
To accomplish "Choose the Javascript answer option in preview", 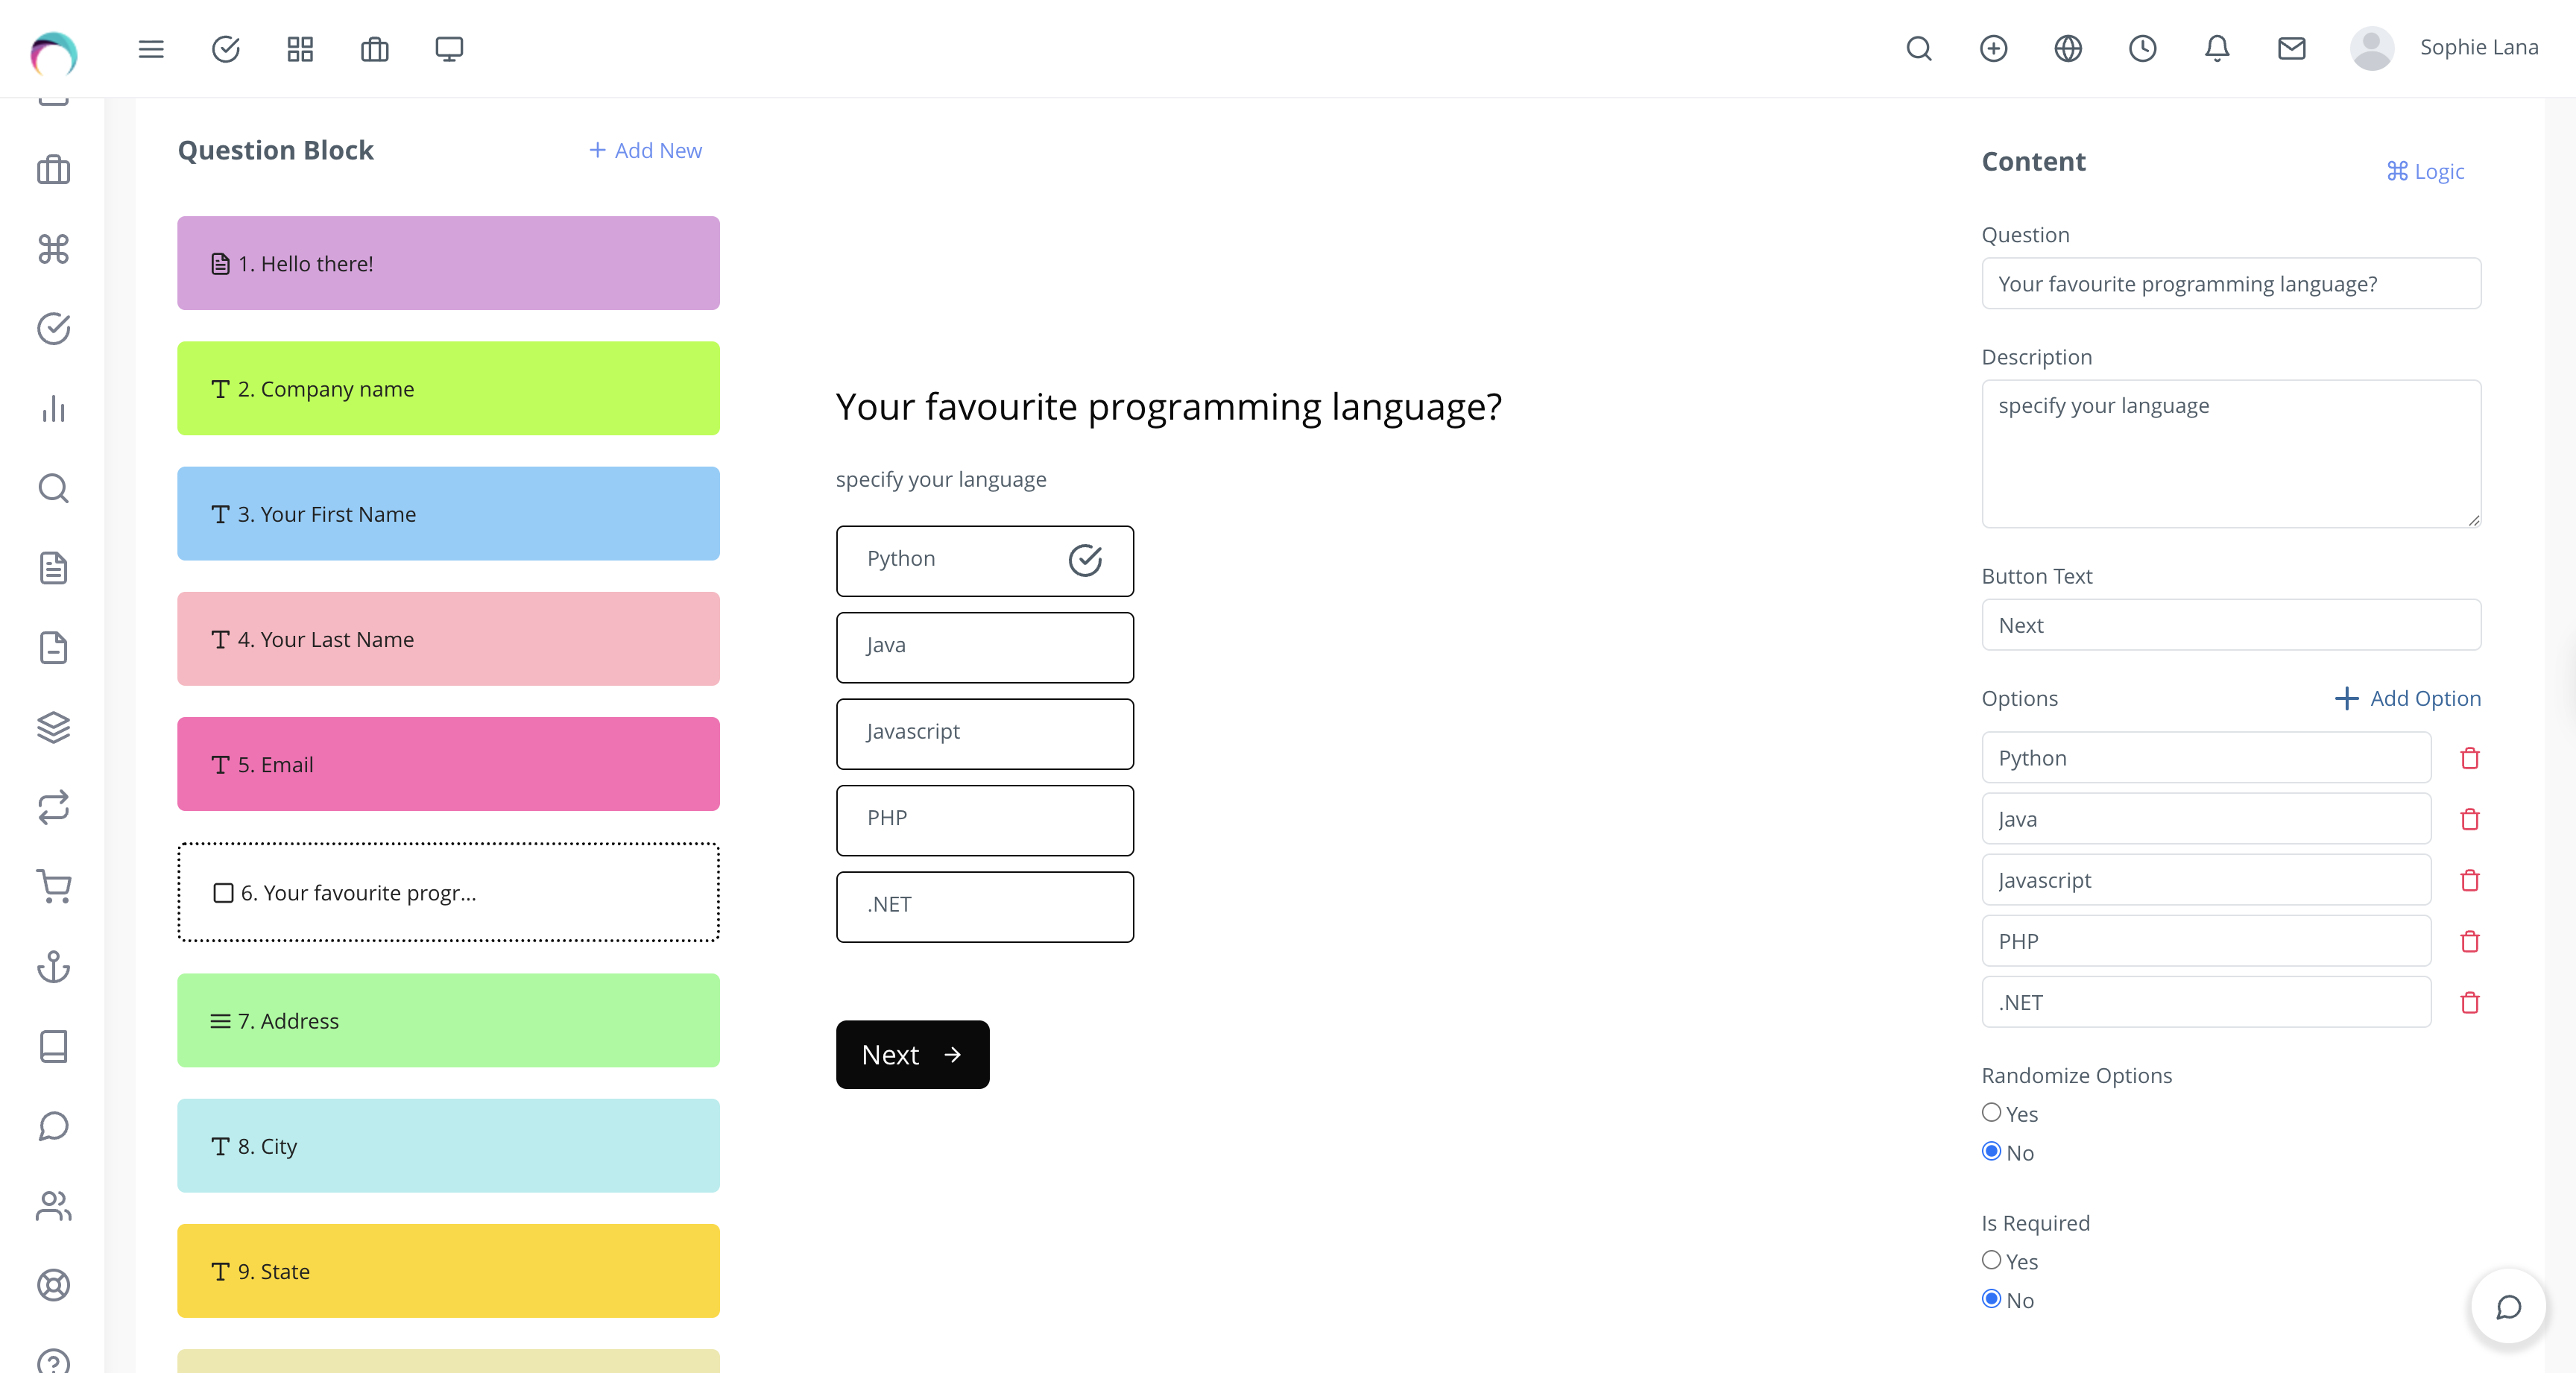I will [x=984, y=733].
